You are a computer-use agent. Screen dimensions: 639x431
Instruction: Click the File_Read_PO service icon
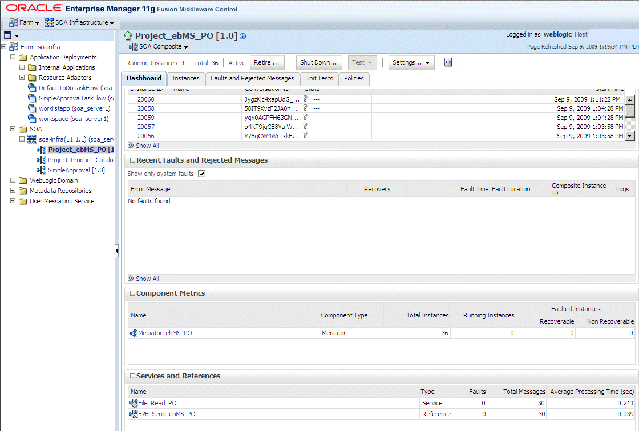pos(132,402)
